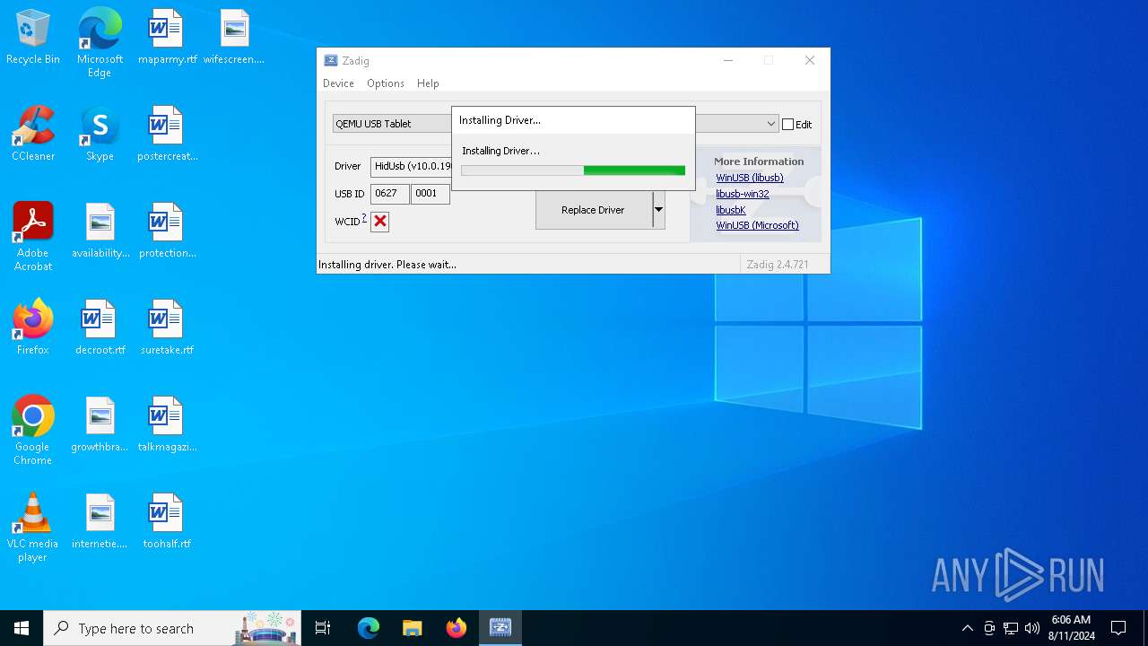Select the talkmagazi document on desktop

pyautogui.click(x=167, y=425)
